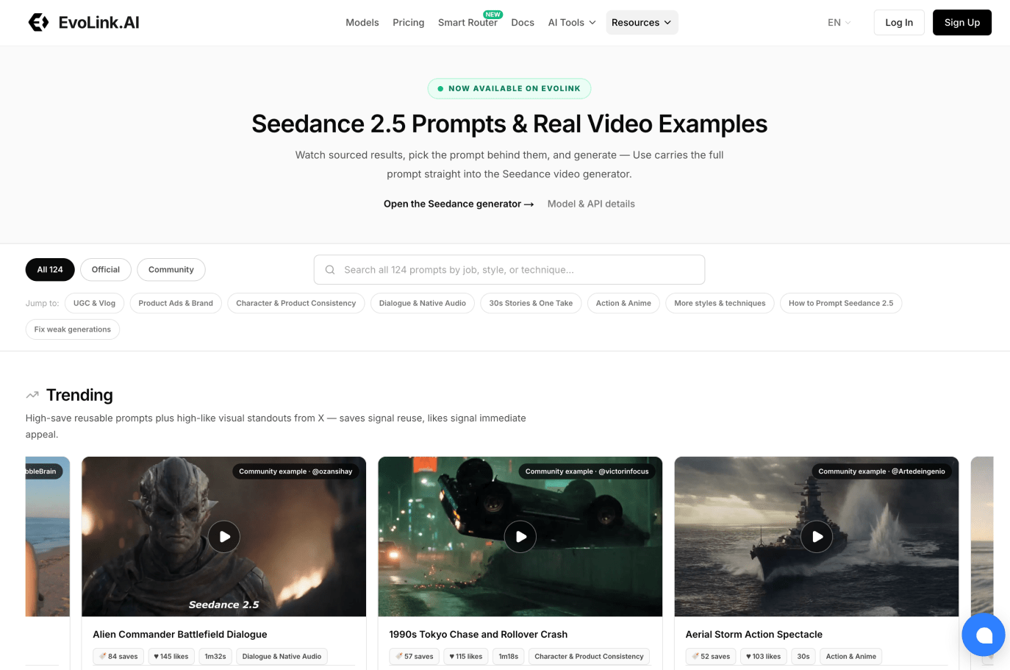Screen dimensions: 1010x670
Task: Click the @victorinfocus community example badge
Action: click(587, 471)
